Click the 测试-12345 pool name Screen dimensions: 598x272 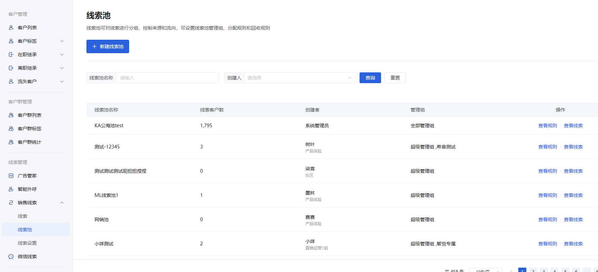pyautogui.click(x=107, y=147)
